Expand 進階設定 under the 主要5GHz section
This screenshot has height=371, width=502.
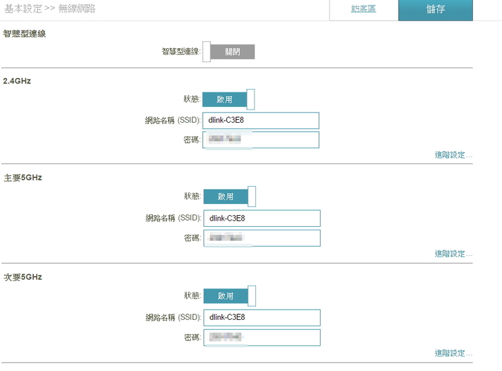point(453,254)
